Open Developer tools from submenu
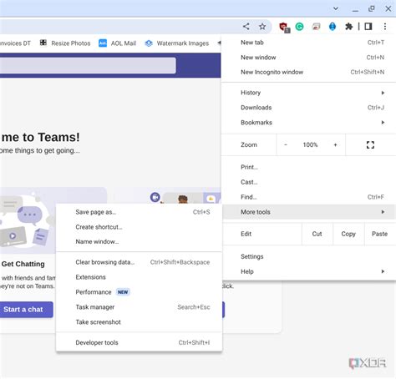396x379 pixels. click(139, 342)
